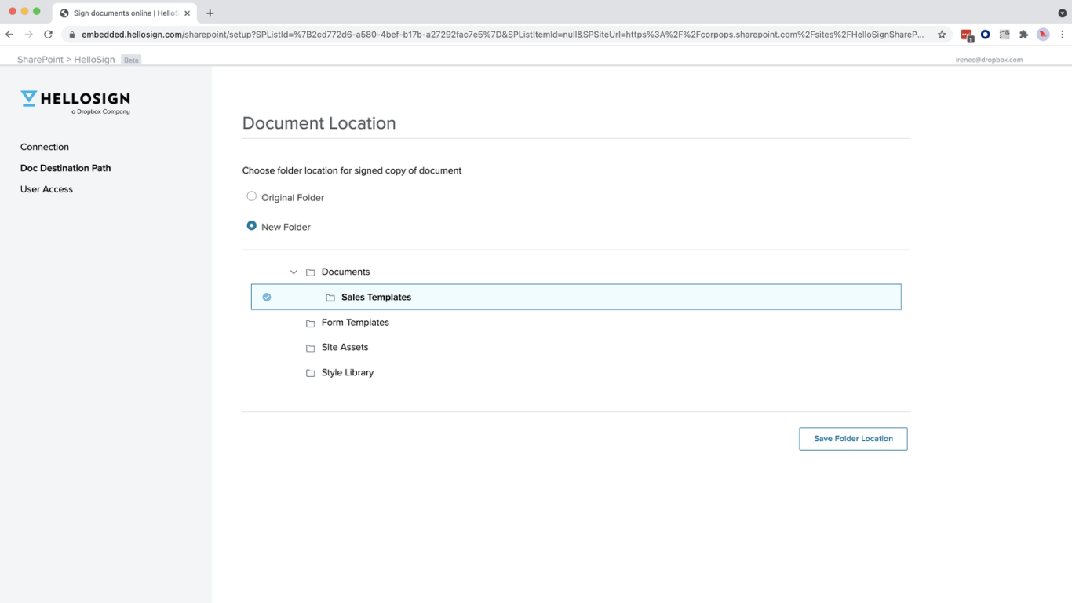Click the Save Folder Location button
The width and height of the screenshot is (1072, 603).
tap(853, 439)
